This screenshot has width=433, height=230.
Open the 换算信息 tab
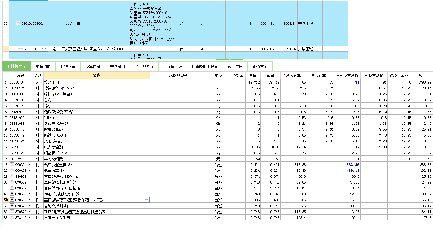point(93,67)
